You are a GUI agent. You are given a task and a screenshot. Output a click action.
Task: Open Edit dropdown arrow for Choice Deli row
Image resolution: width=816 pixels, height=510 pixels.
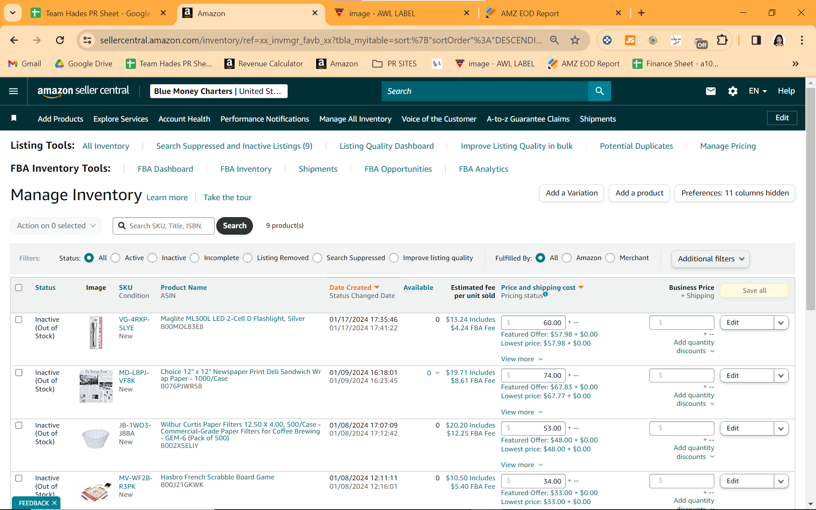click(781, 376)
